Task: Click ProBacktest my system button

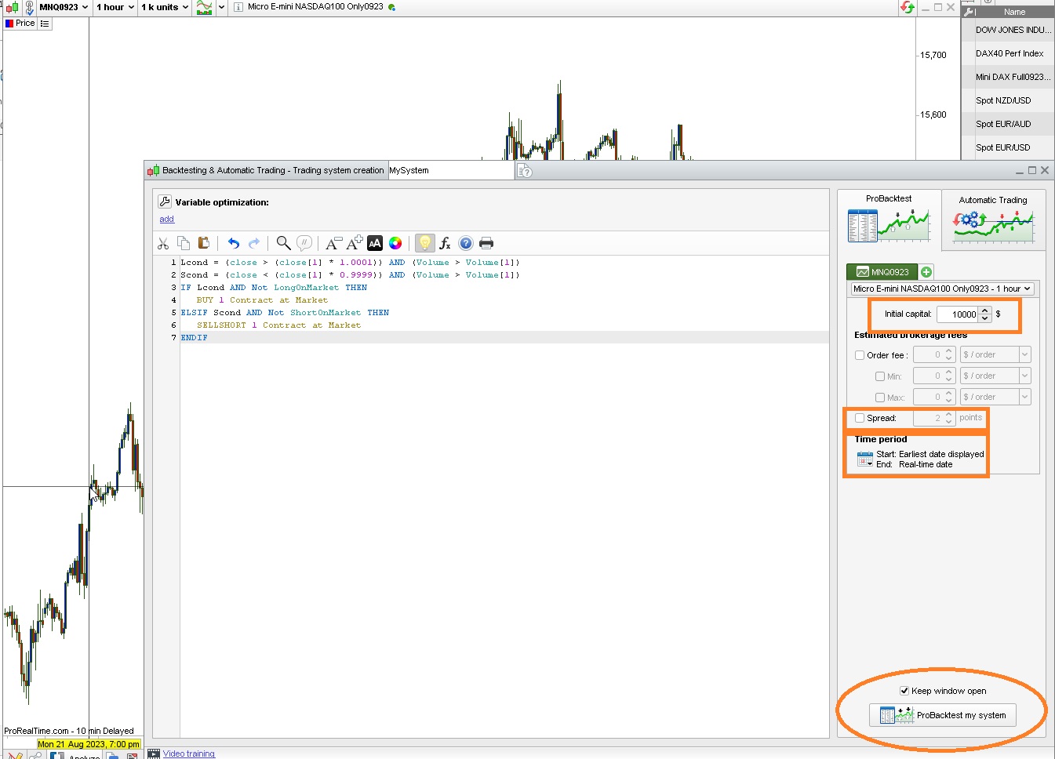Action: (x=943, y=715)
